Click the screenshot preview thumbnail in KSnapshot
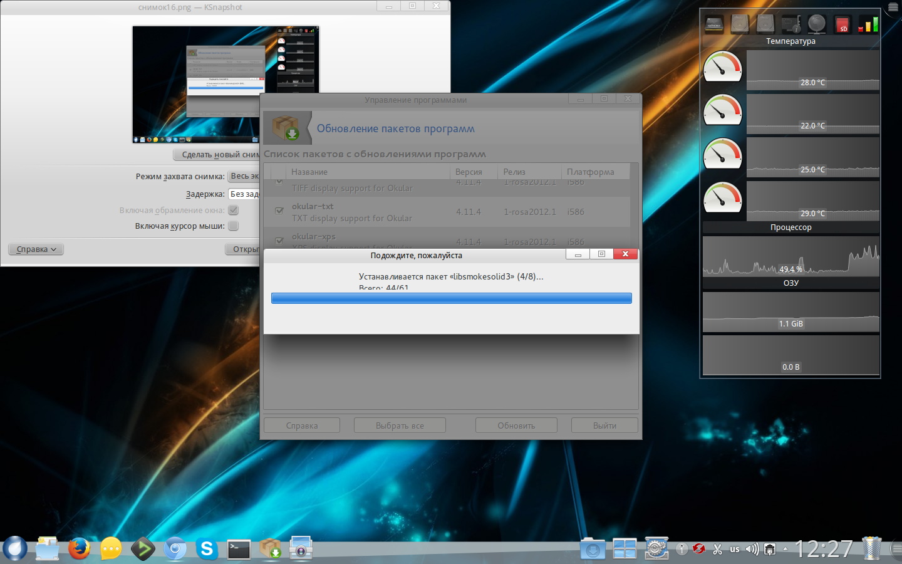The height and width of the screenshot is (564, 902). [225, 85]
